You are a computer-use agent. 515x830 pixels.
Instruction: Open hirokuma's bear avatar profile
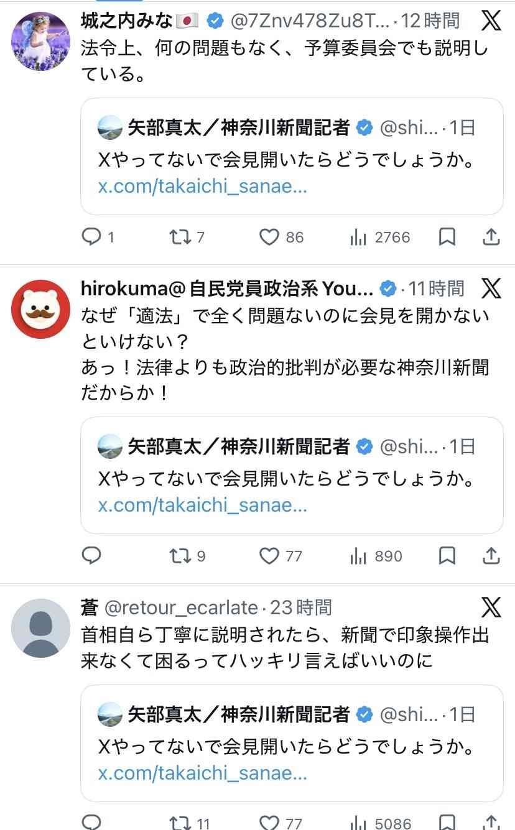[40, 309]
